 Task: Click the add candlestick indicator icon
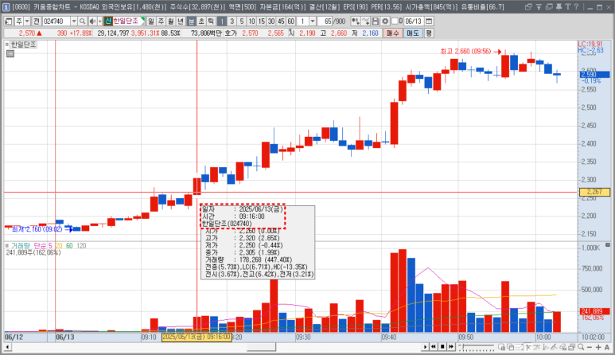click(x=356, y=21)
